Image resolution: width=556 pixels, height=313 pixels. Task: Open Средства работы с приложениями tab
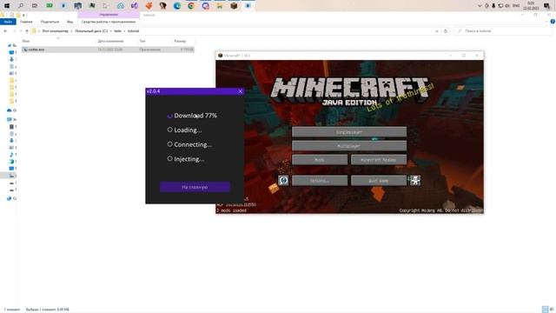tap(109, 22)
